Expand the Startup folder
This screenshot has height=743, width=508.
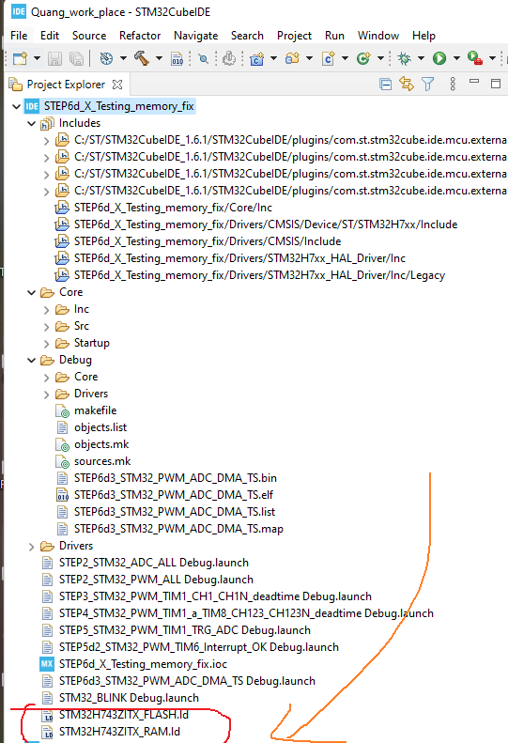pos(46,344)
